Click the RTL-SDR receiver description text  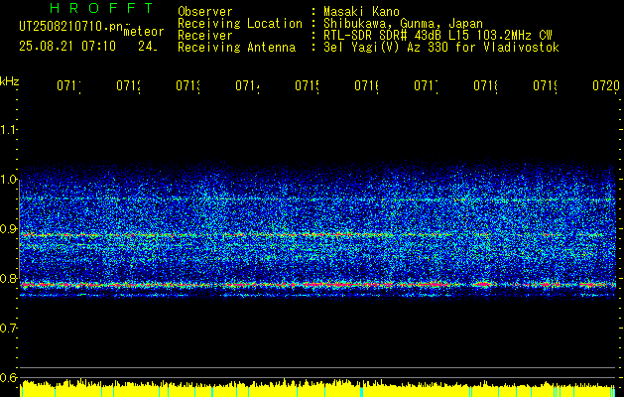[x=437, y=36]
